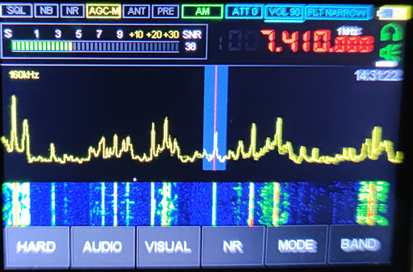The image size is (413, 272).
Task: Click the blue tuning marker on spectrum
Action: (215, 118)
